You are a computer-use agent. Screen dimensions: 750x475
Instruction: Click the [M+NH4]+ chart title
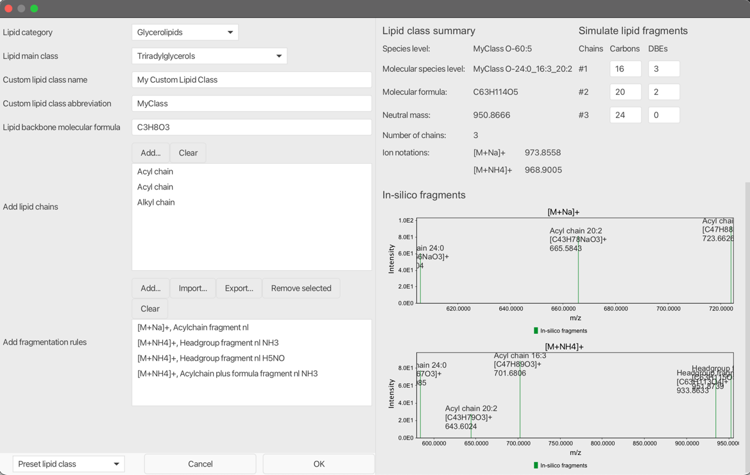[x=565, y=347]
